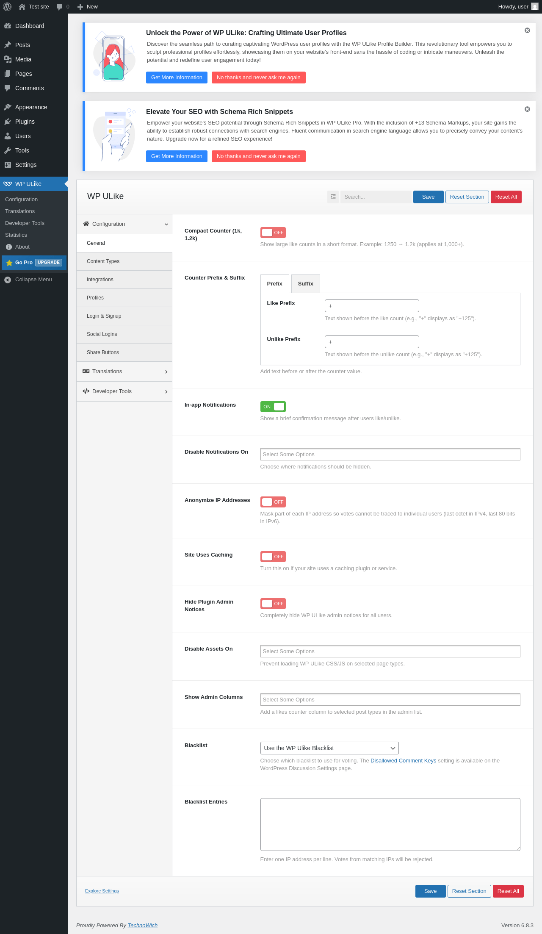Open the Login & Signup settings
Viewport: 542px width, 934px height.
point(124,316)
